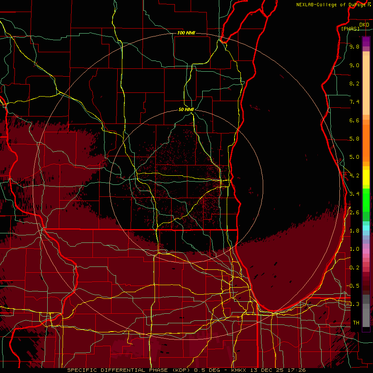Click the KMKX radar site identifier
Viewport: 373px width, 373px height.
(x=238, y=370)
